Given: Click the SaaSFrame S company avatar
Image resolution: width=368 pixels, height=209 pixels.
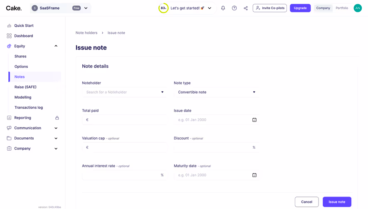Looking at the screenshot, I should [35, 8].
